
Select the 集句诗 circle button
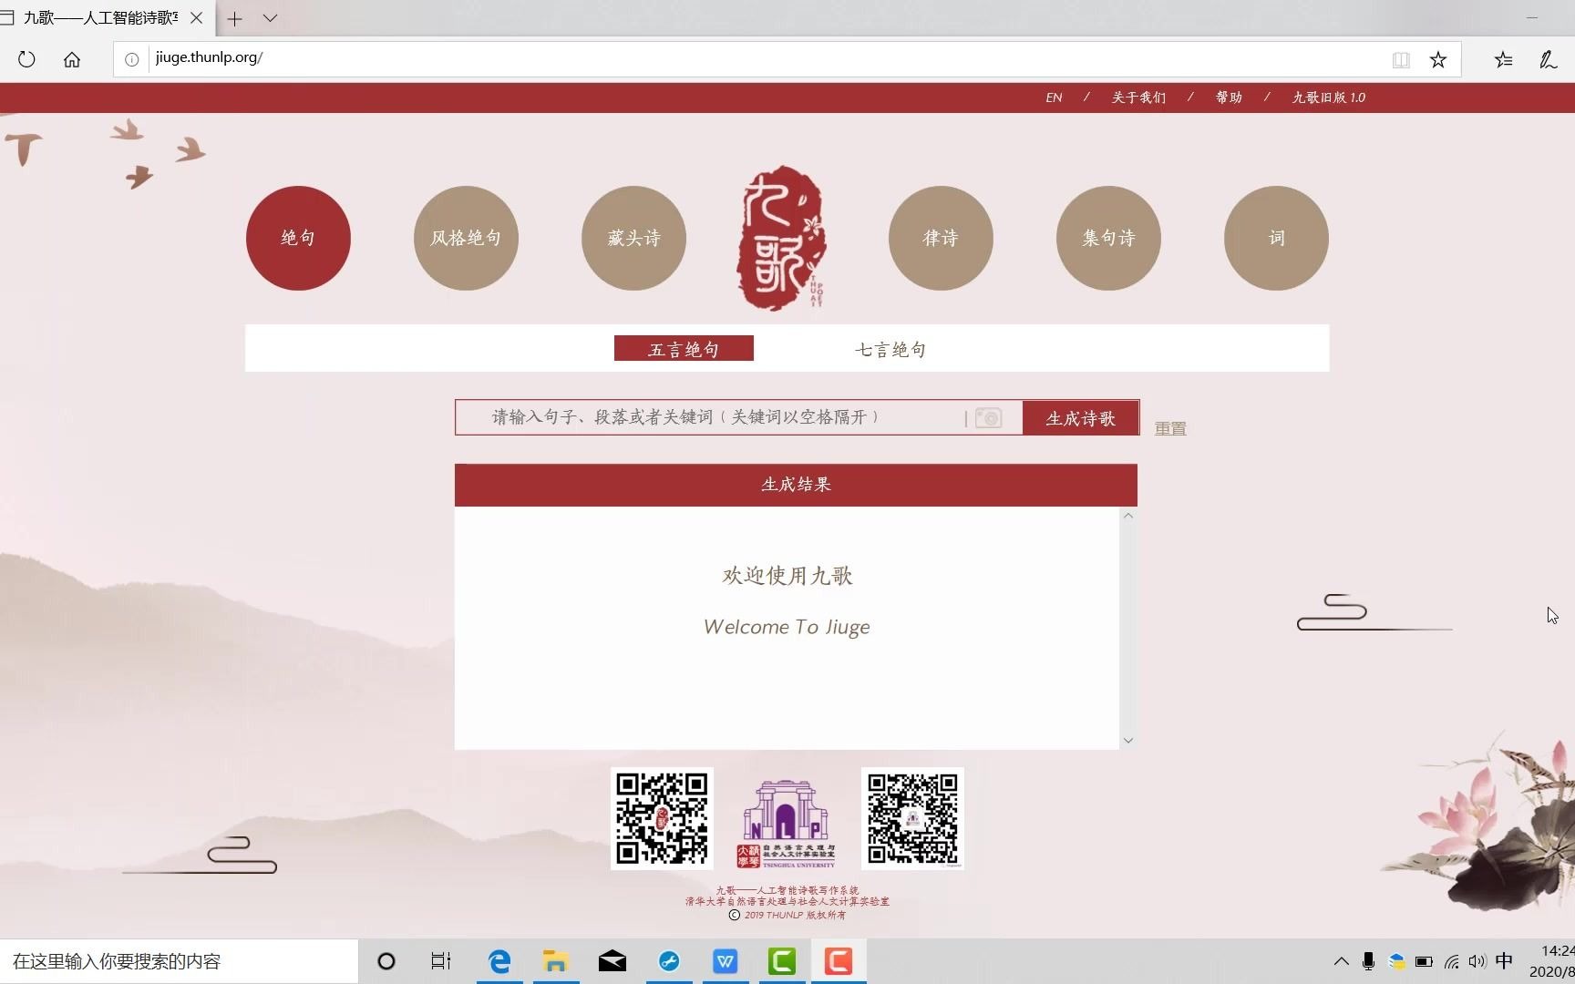(x=1108, y=238)
